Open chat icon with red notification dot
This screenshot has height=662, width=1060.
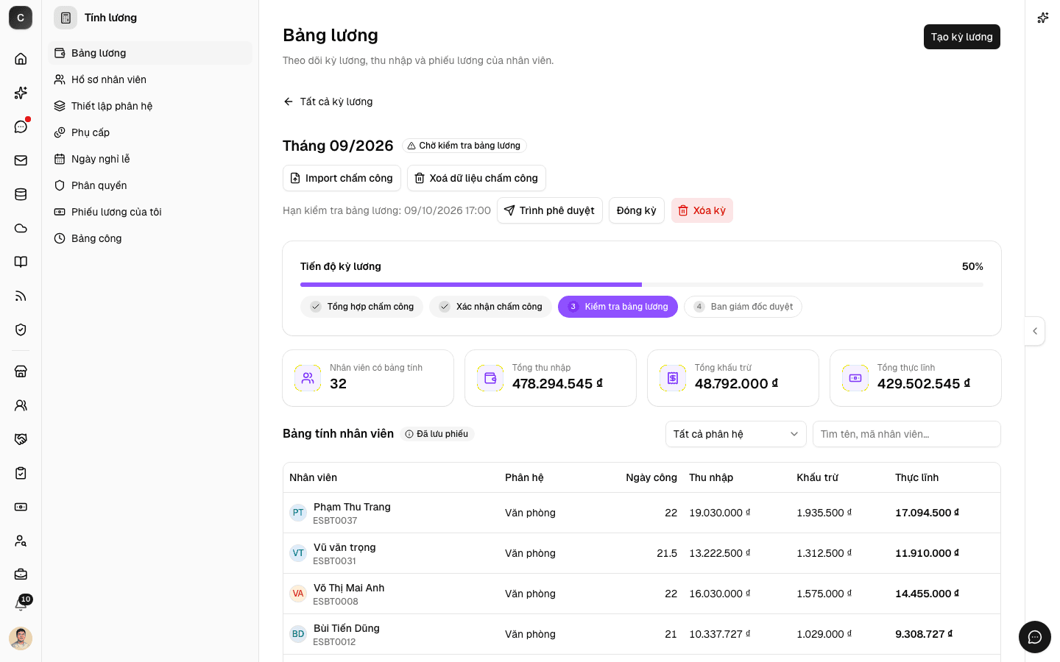pyautogui.click(x=21, y=127)
